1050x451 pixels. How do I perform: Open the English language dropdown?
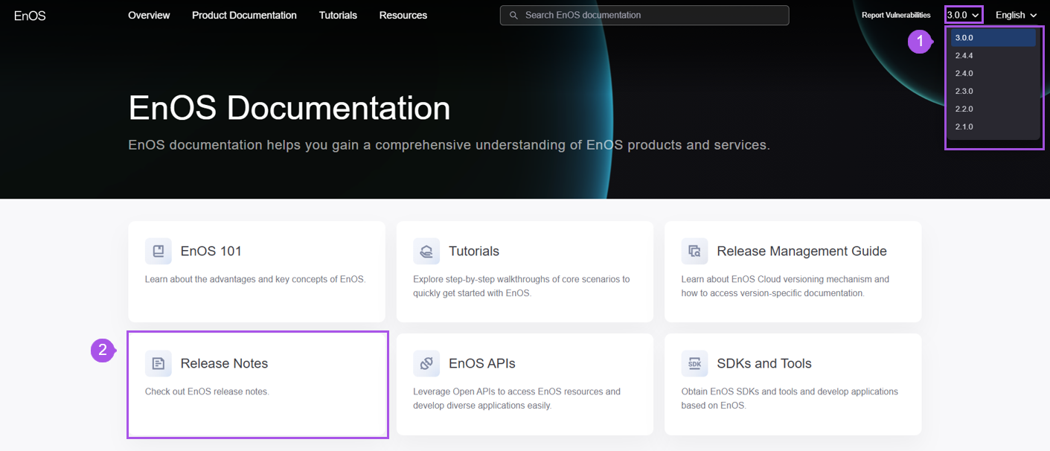(1016, 15)
